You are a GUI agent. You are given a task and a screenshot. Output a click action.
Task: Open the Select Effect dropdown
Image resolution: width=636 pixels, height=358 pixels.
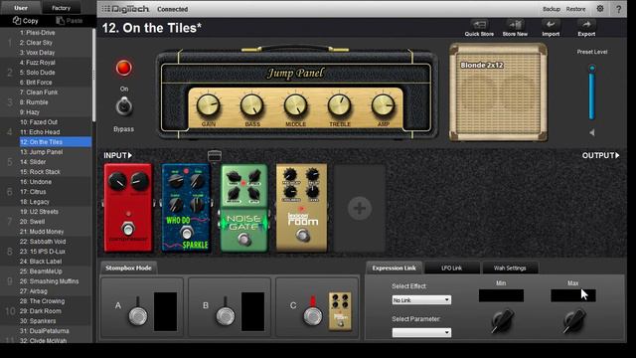point(421,300)
